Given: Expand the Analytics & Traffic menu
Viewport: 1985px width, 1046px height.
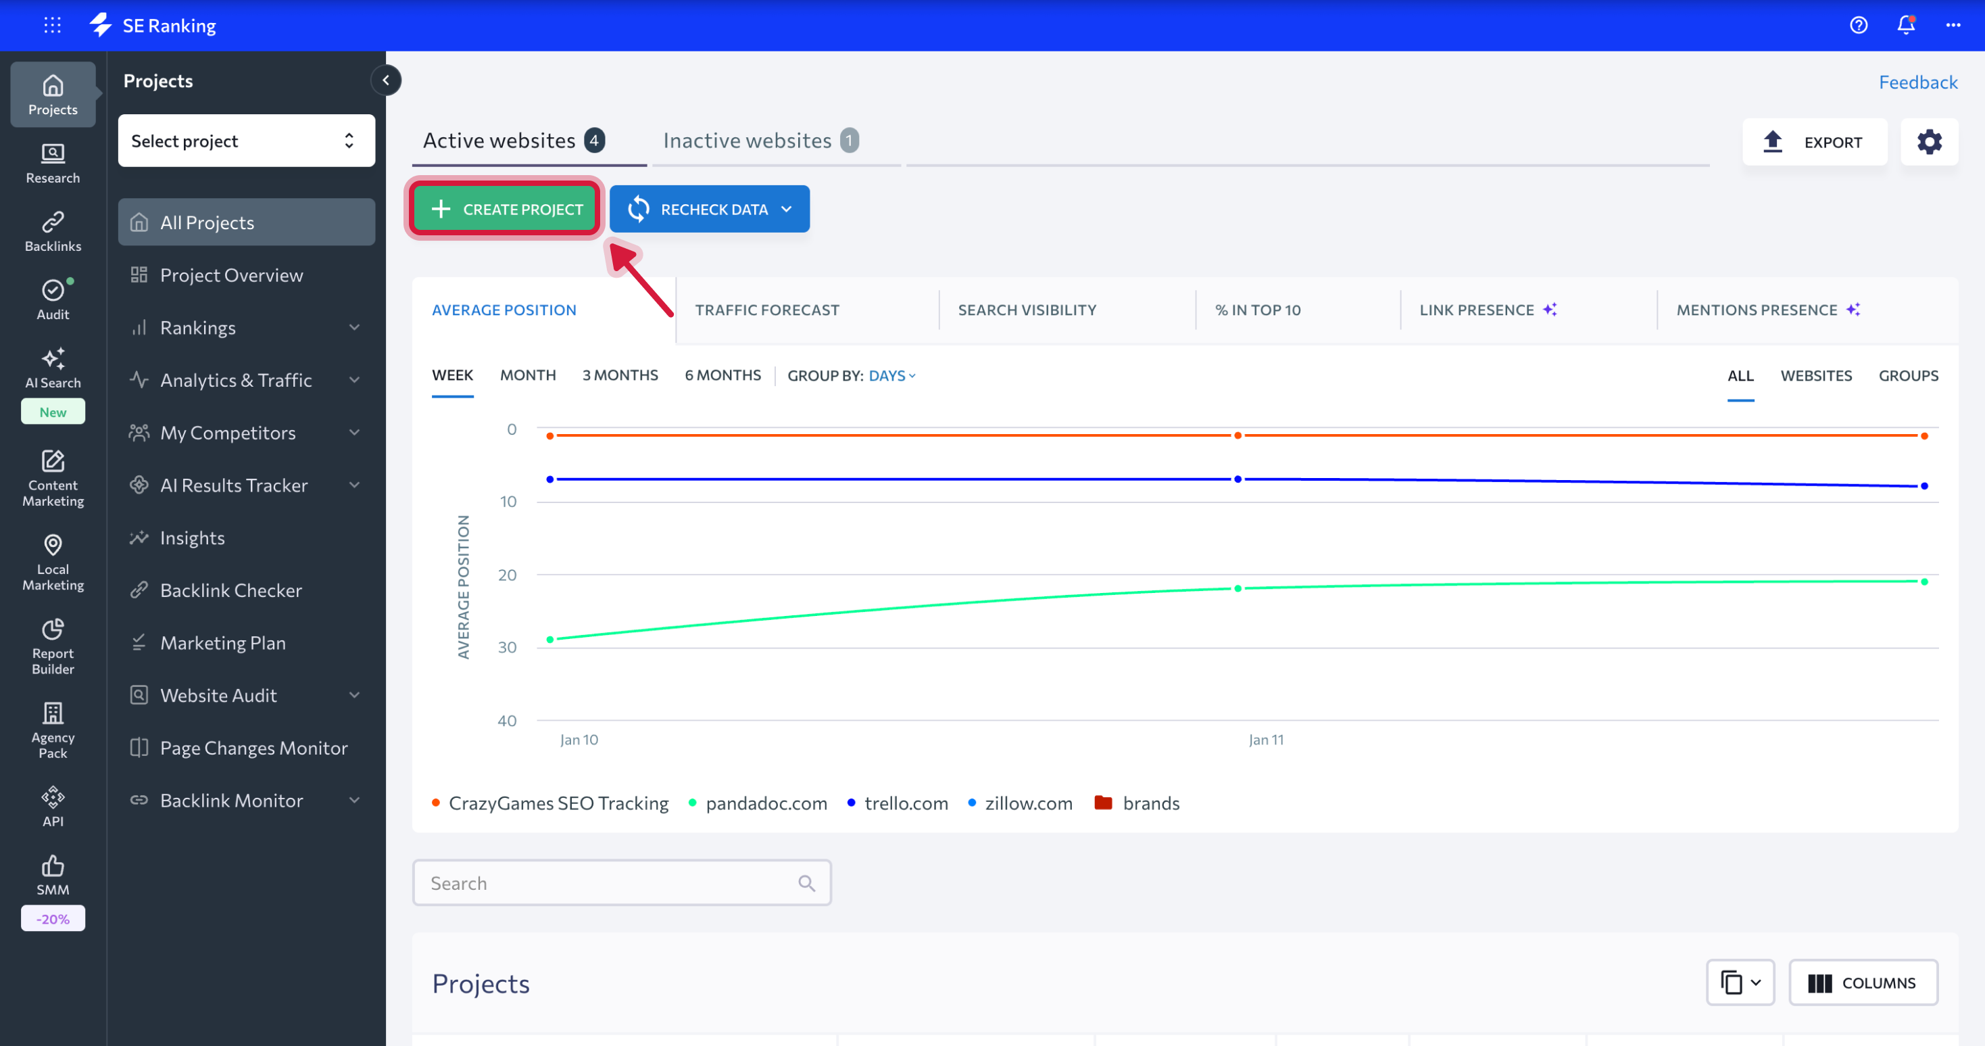Looking at the screenshot, I should (236, 379).
